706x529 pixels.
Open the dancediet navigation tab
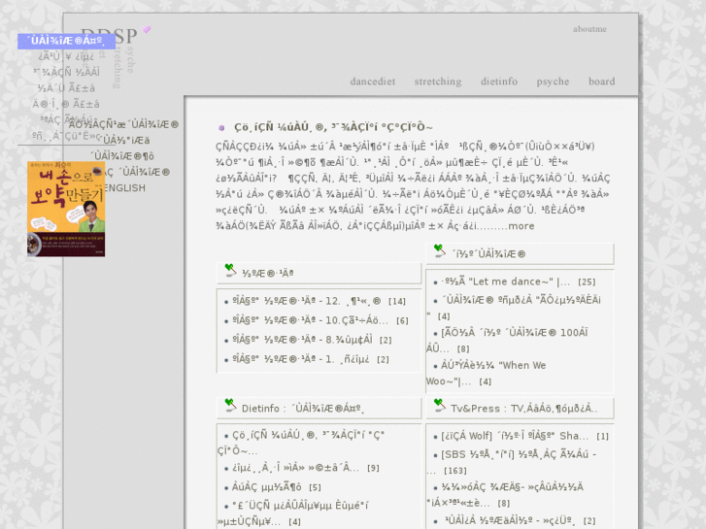click(373, 82)
